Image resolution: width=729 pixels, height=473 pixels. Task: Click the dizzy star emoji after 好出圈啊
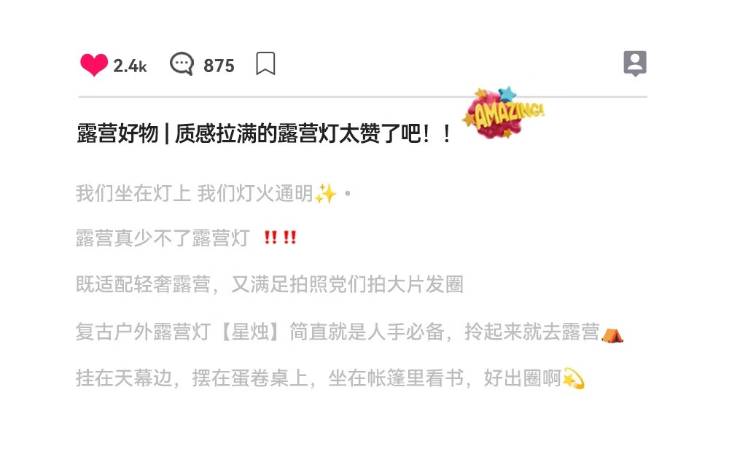tap(573, 378)
